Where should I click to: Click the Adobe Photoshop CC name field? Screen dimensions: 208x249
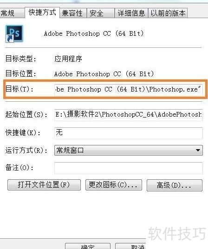point(94,33)
